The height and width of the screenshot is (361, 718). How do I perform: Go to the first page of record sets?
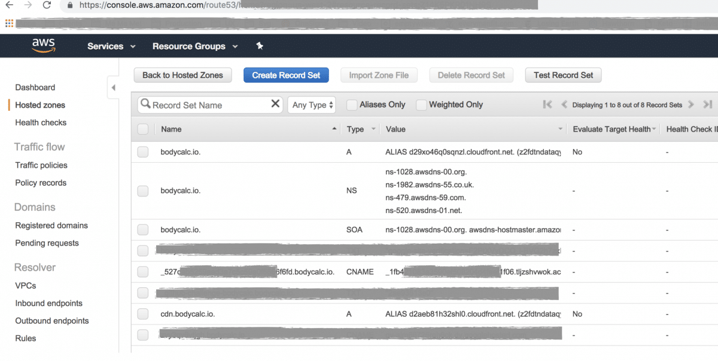click(x=547, y=104)
